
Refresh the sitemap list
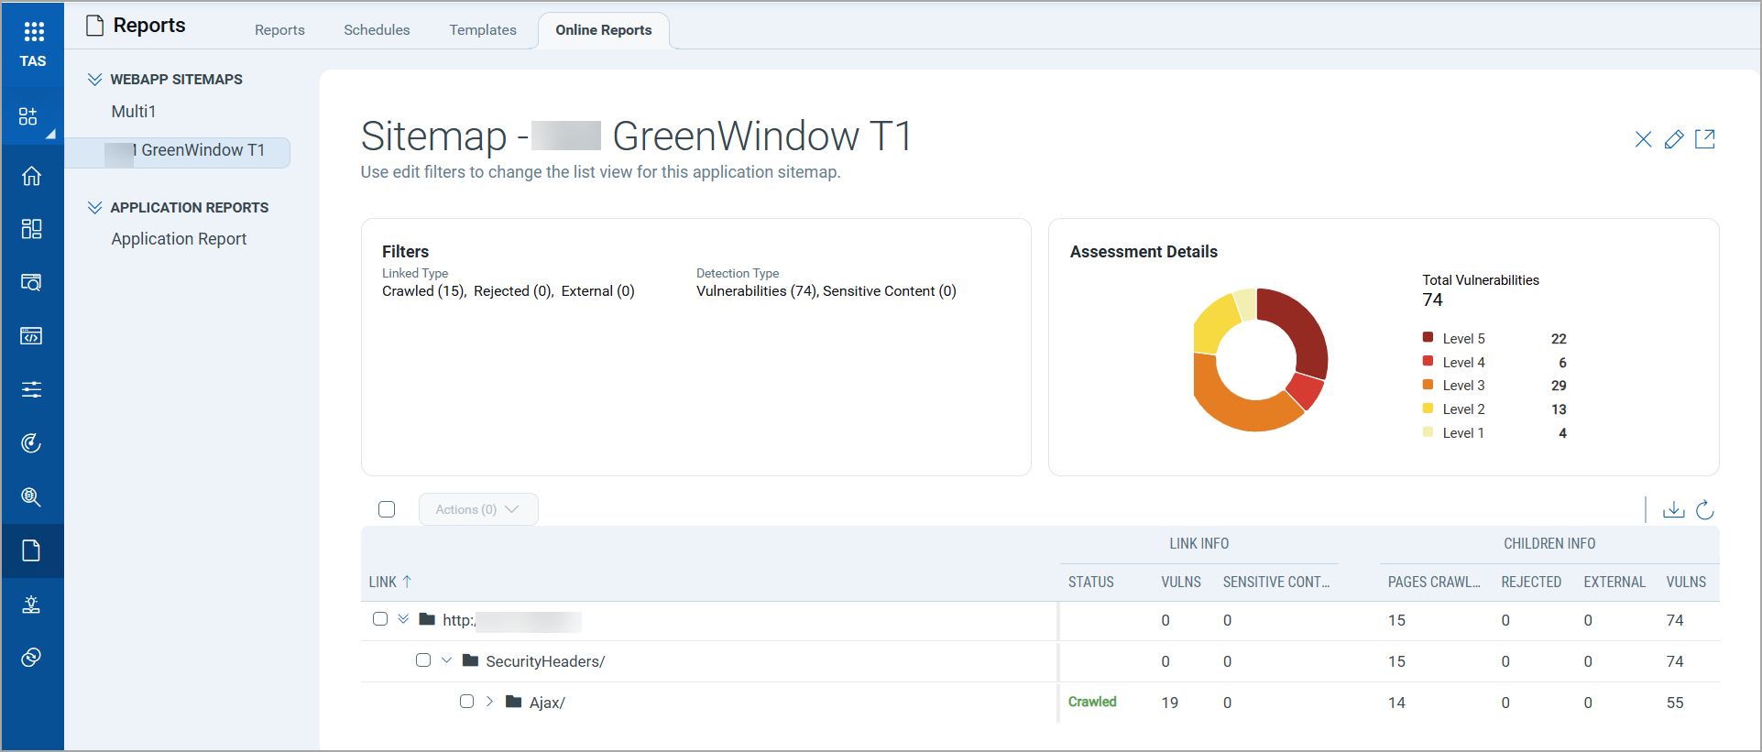(1704, 510)
